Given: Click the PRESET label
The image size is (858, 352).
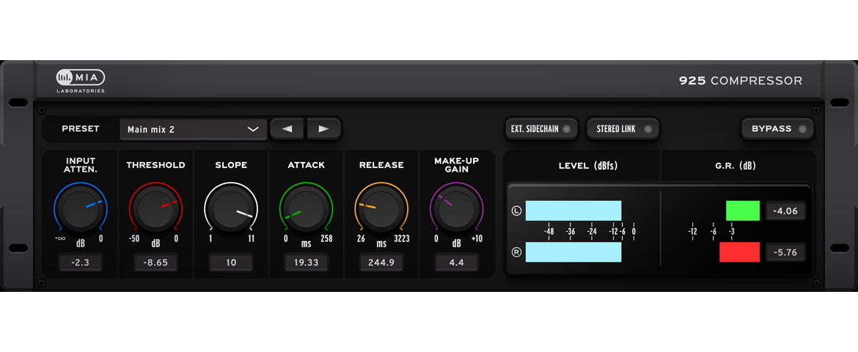Looking at the screenshot, I should pos(81,128).
